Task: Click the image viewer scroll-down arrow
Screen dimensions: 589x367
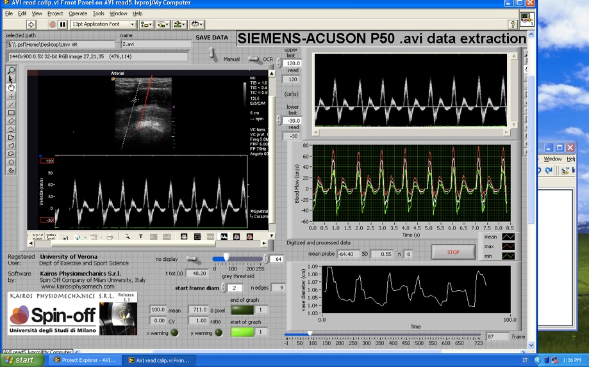Action: [272, 236]
